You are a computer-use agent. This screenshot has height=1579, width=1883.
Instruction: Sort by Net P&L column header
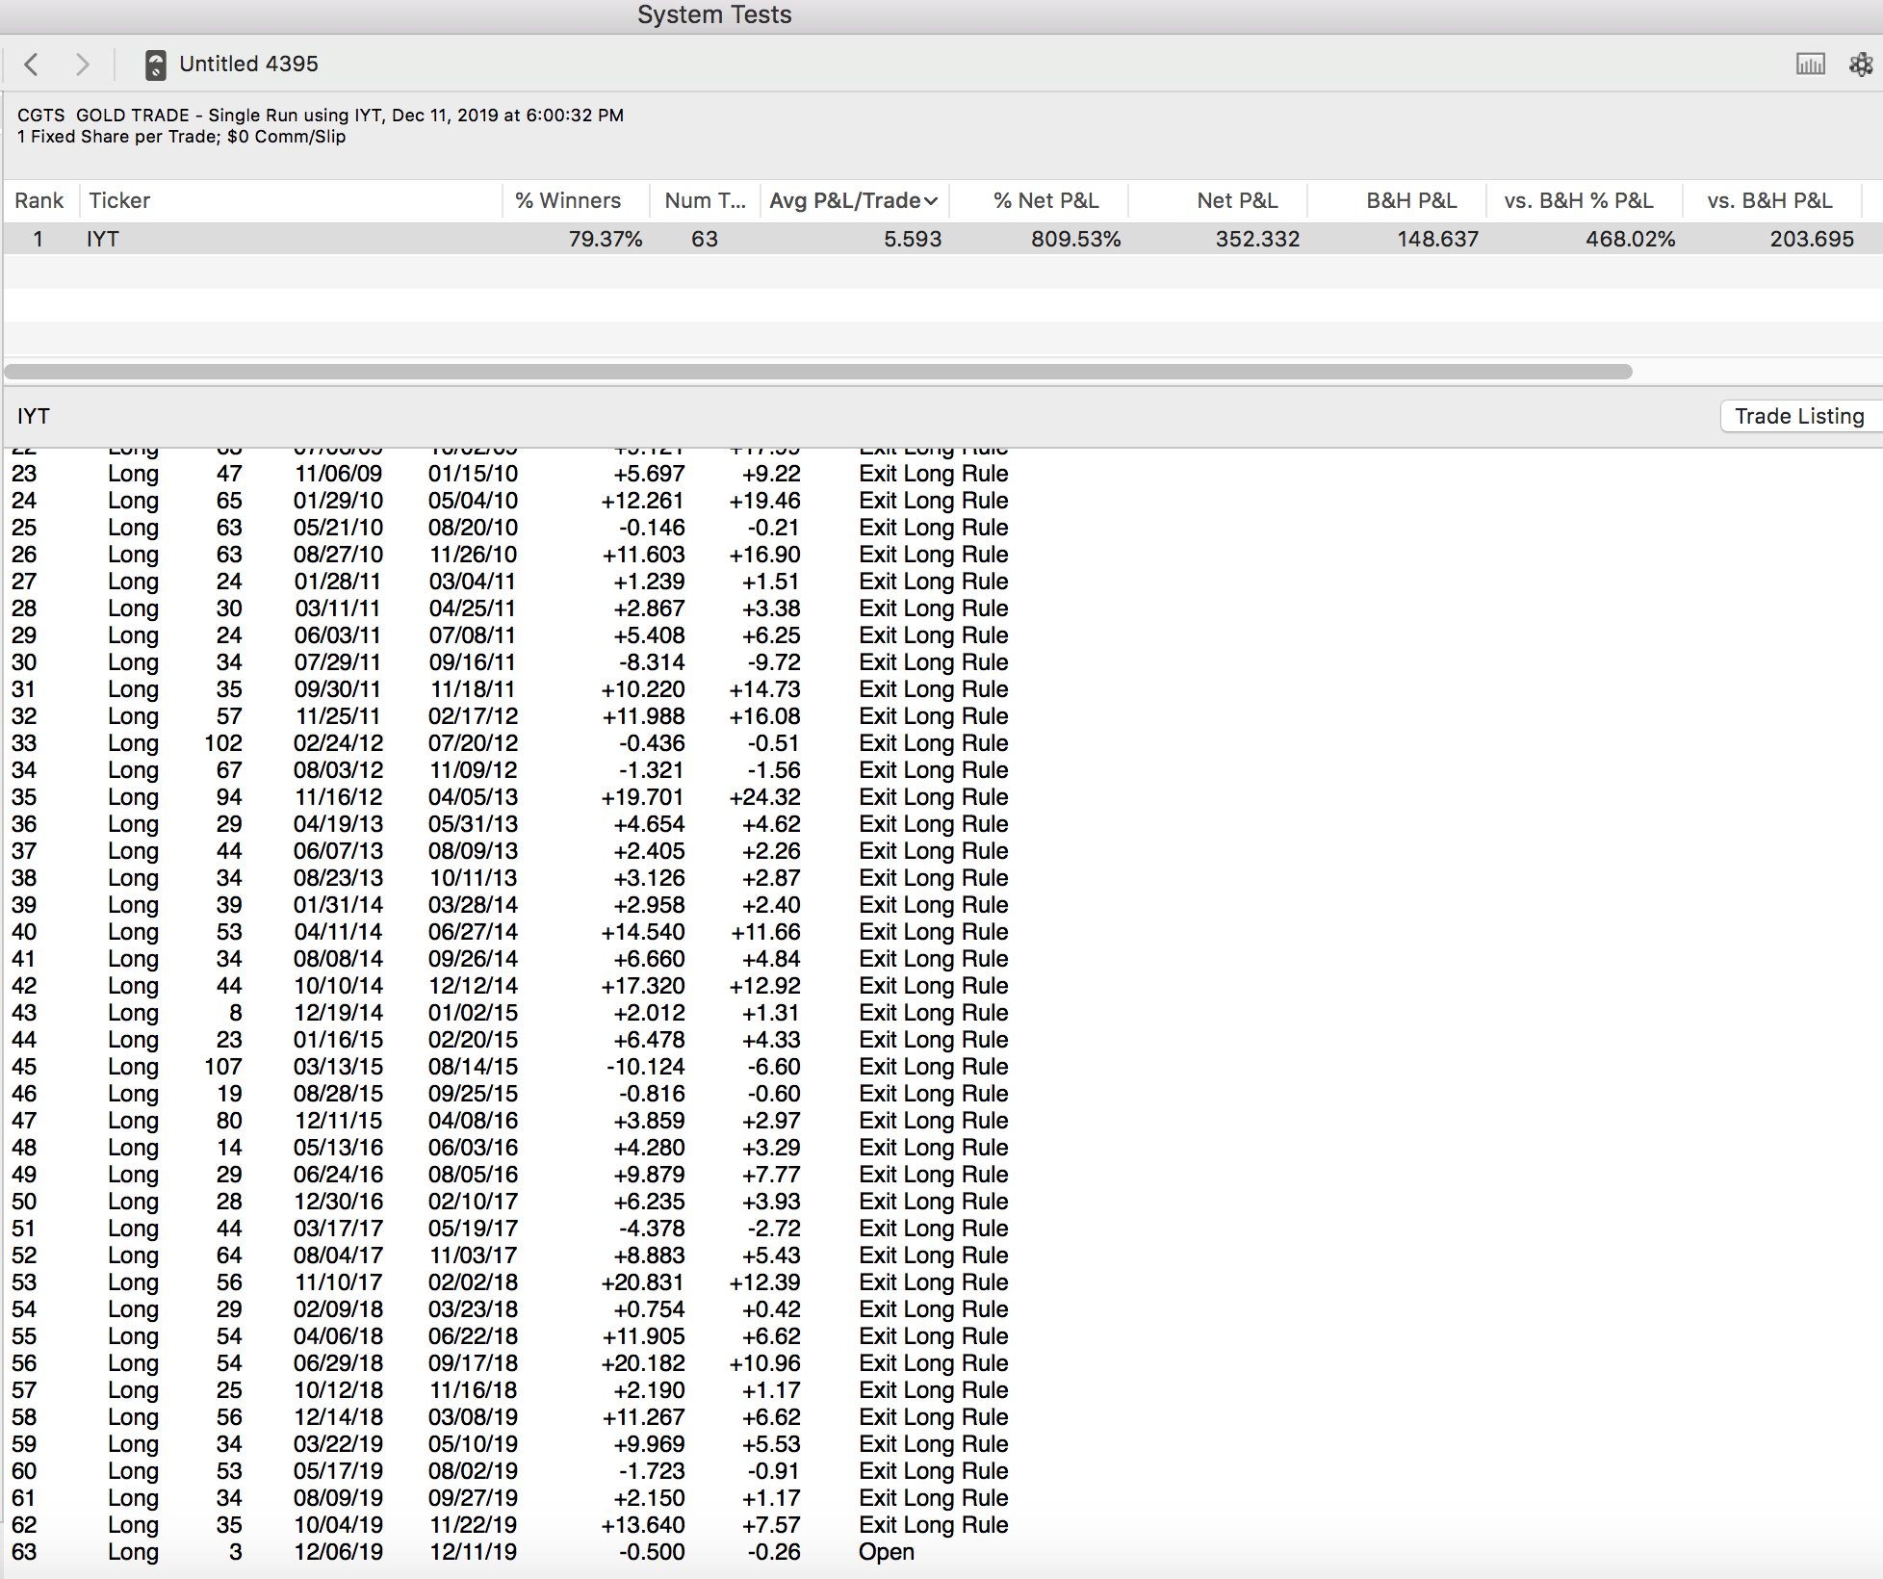pyautogui.click(x=1237, y=200)
